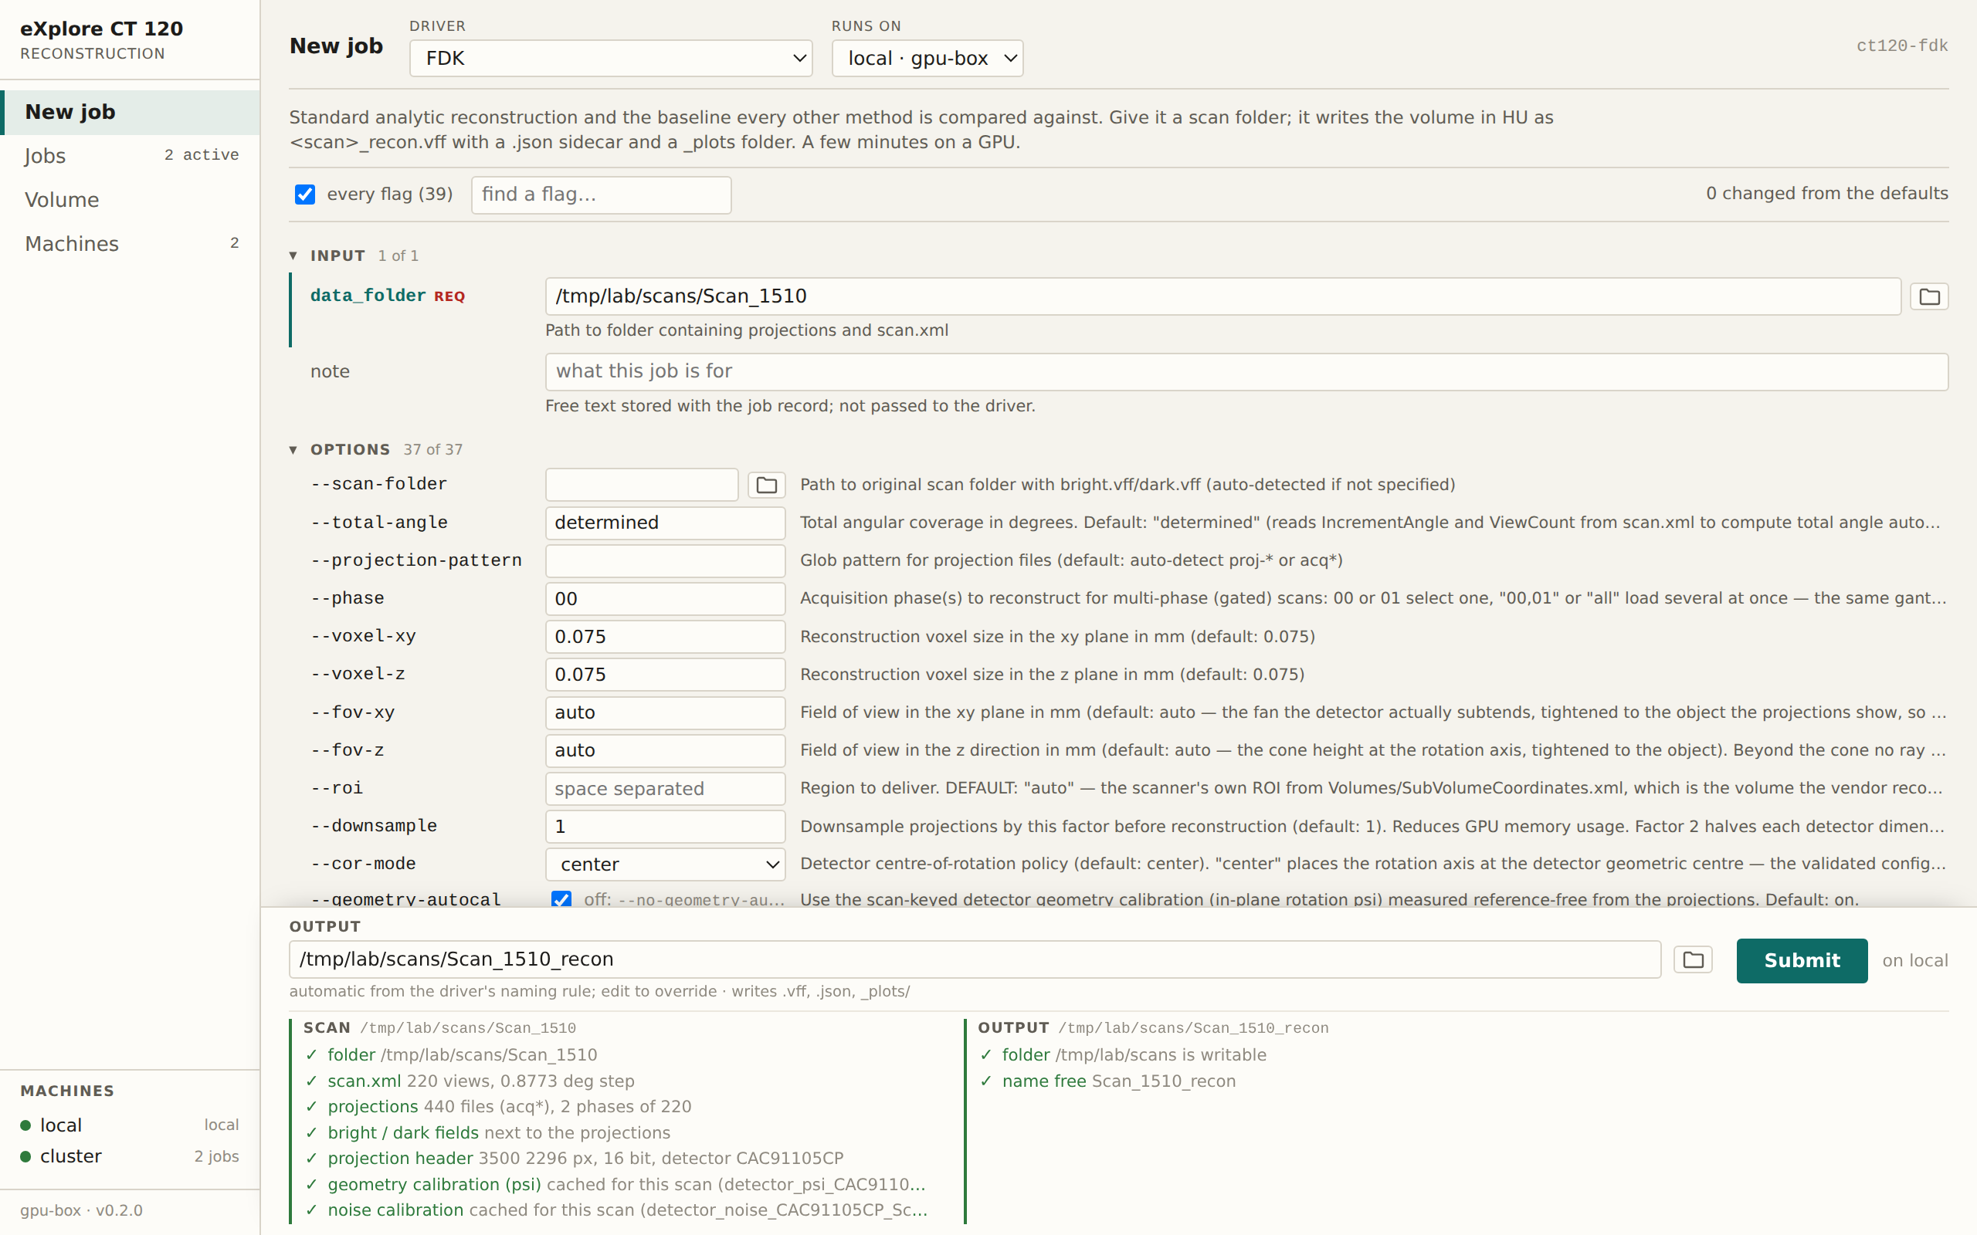1977x1235 pixels.
Task: Open Machines page in sidebar
Action: point(131,243)
